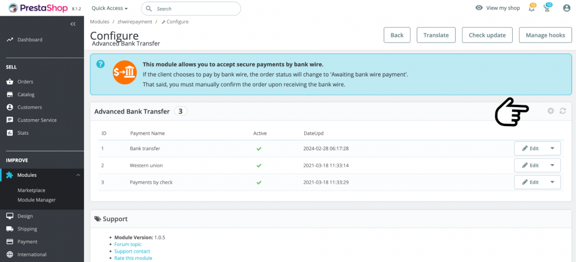Expand the dropdown arrow beside Bank transfer Edit

[x=552, y=149]
